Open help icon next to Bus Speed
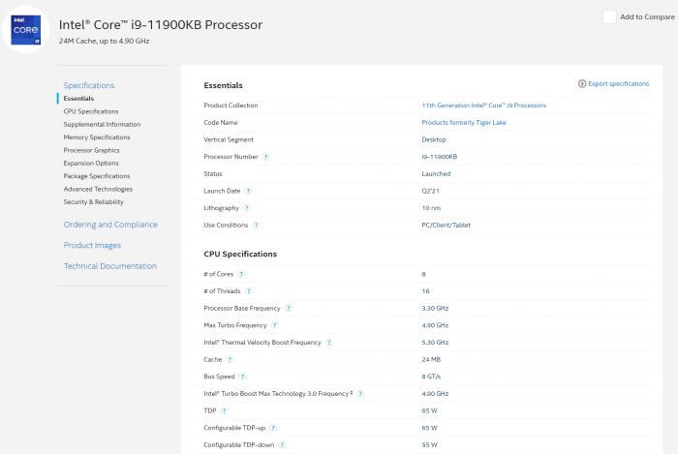 (242, 377)
